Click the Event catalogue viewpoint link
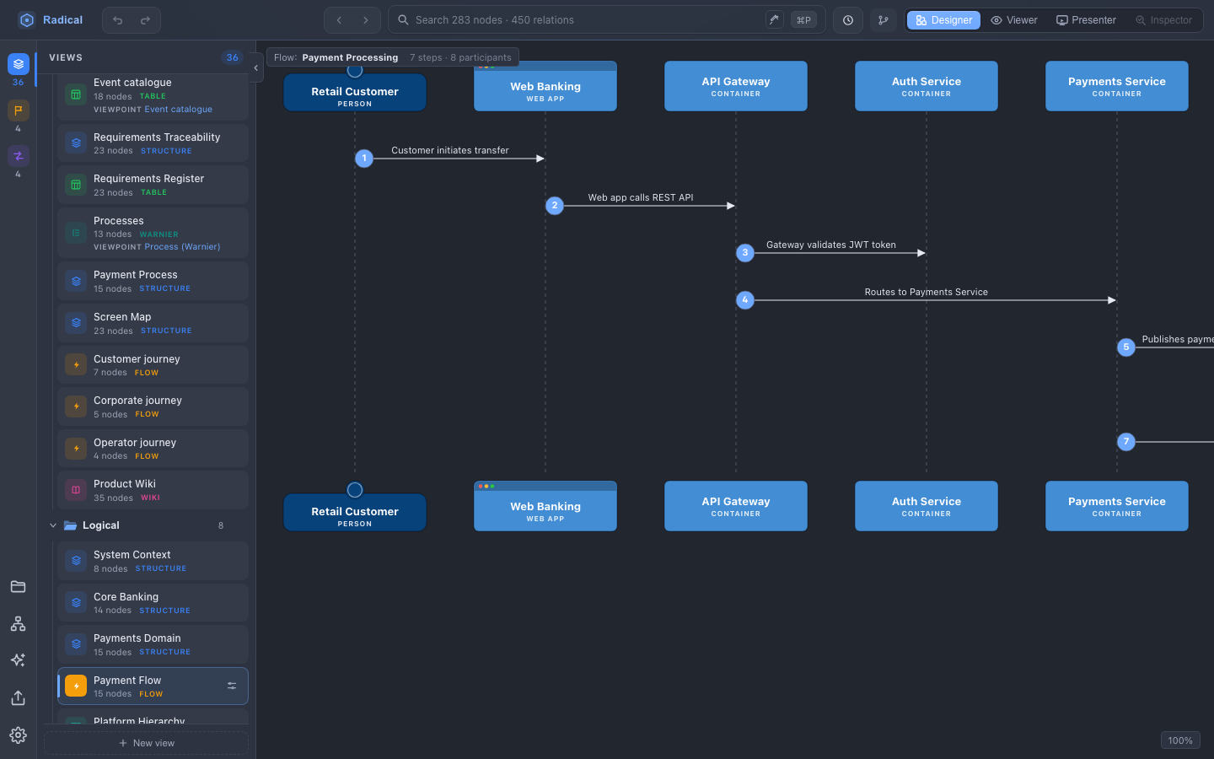This screenshot has height=759, width=1214. pos(178,110)
